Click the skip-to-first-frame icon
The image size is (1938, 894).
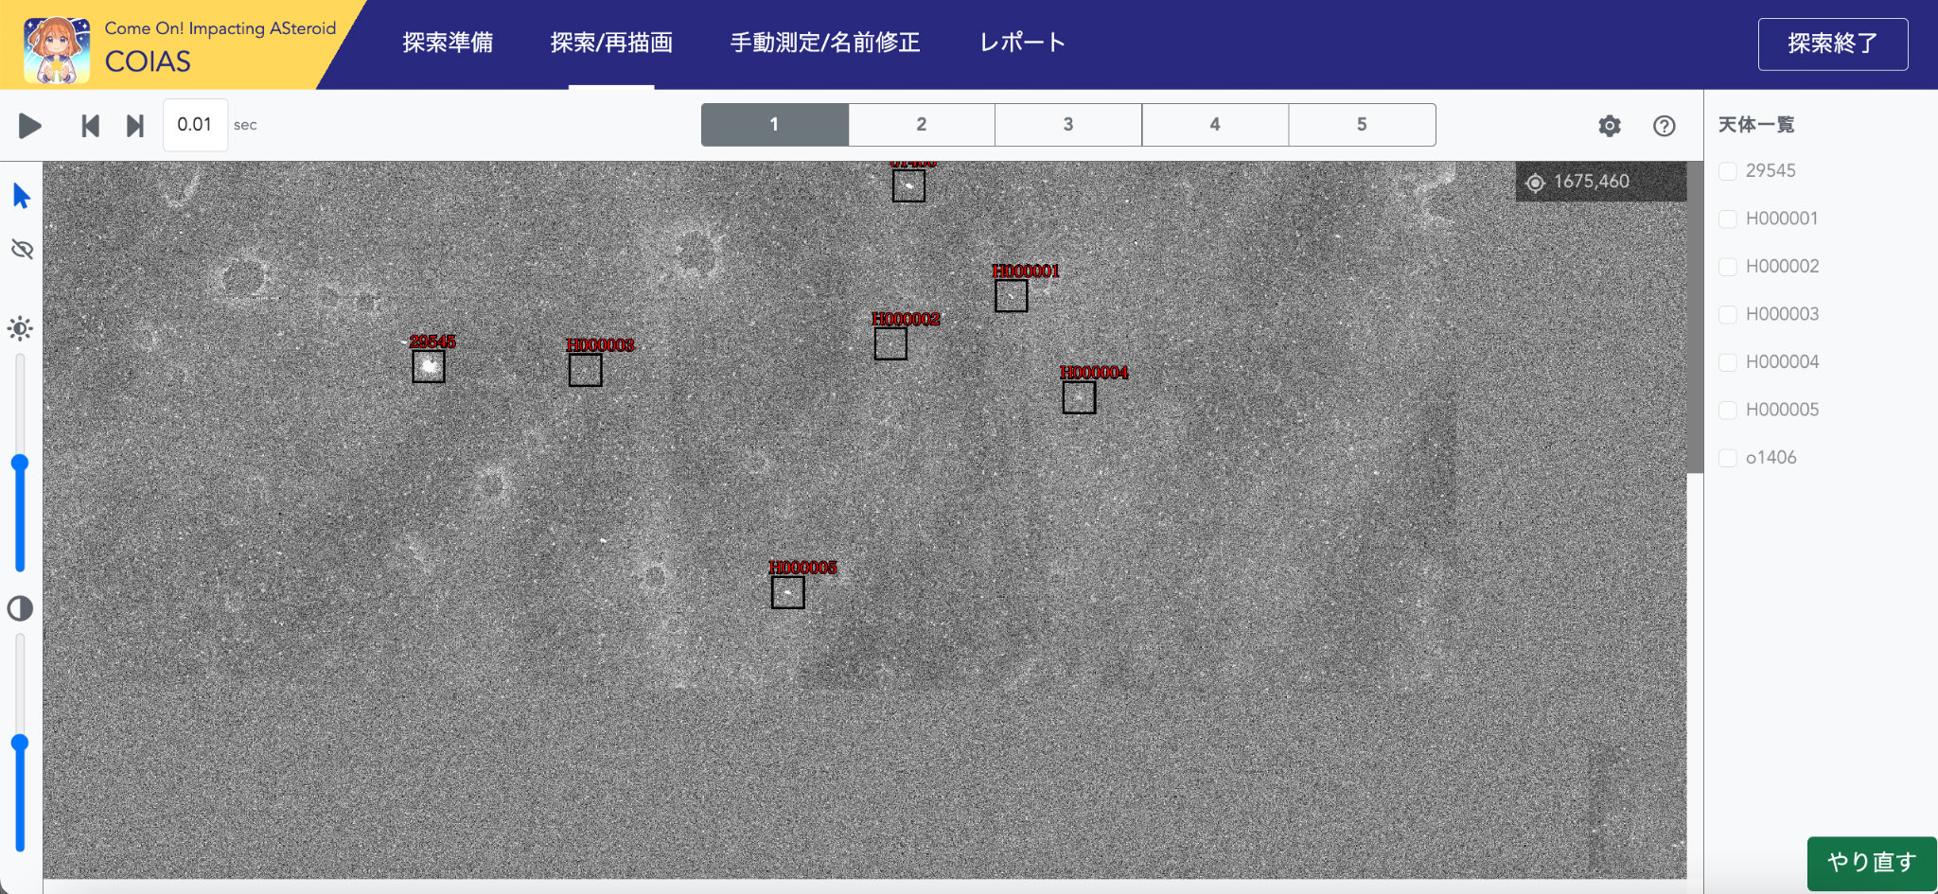click(90, 124)
